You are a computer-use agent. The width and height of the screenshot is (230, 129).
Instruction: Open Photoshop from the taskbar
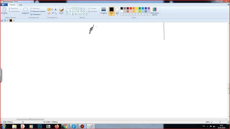pos(40,126)
